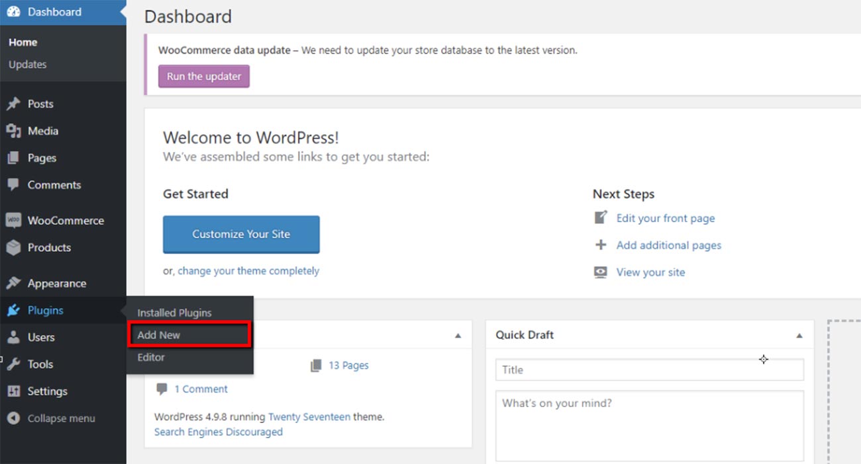861x464 pixels.
Task: Open Updates under Dashboard
Action: (27, 64)
